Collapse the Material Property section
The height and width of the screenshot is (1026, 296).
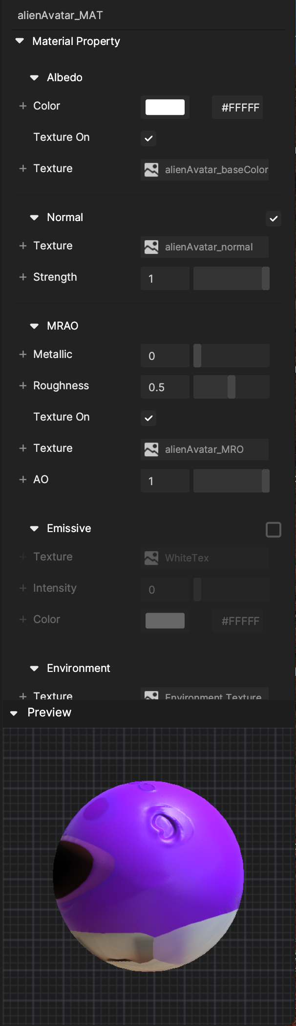tap(20, 41)
